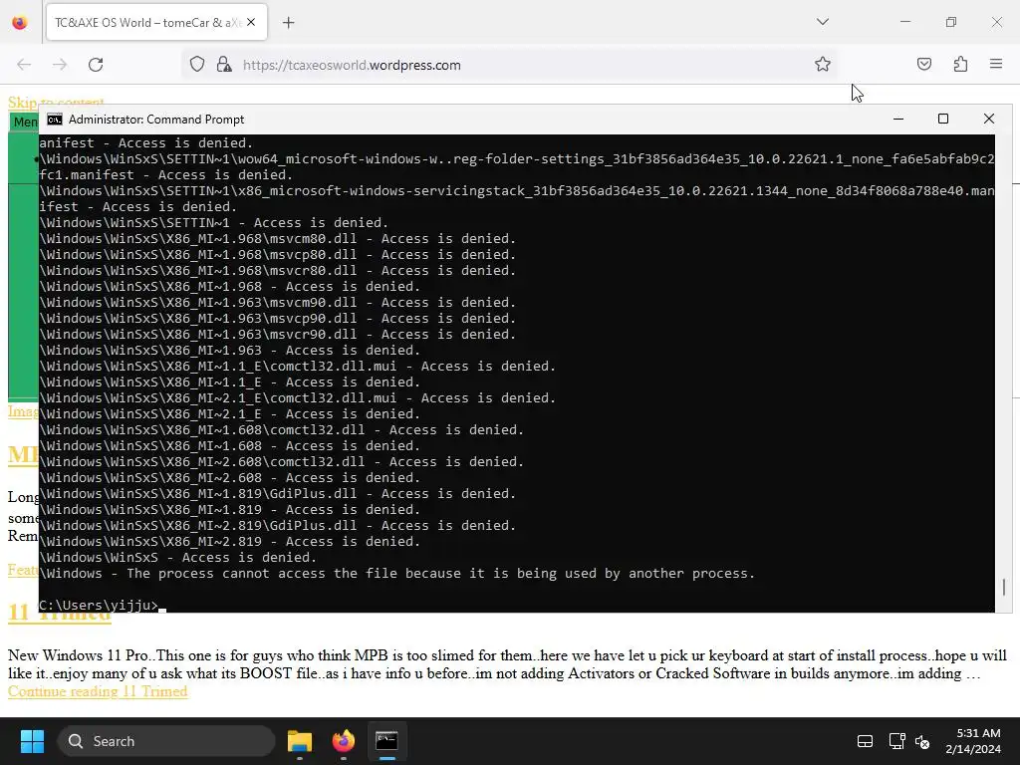Click the X86_MI~2.1_E\comctl32.dll.mui line
The width and height of the screenshot is (1020, 765).
297,398
